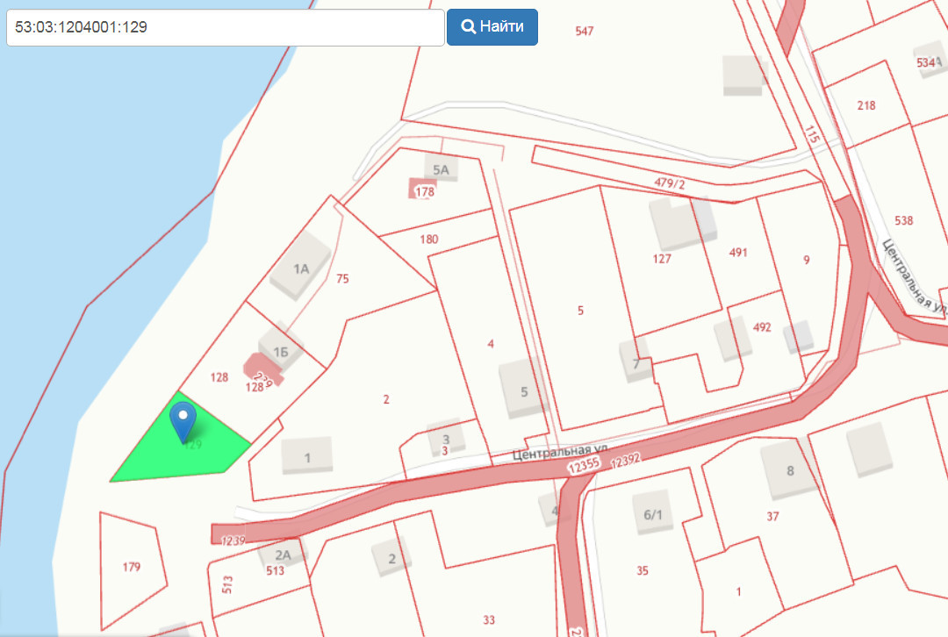948x637 pixels.
Task: Click parcel label 127
Action: 662,259
